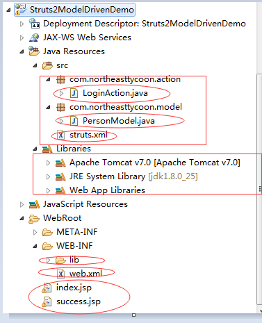The width and height of the screenshot is (262, 323).
Task: Click the Web App Libraries icon
Action: click(x=60, y=190)
